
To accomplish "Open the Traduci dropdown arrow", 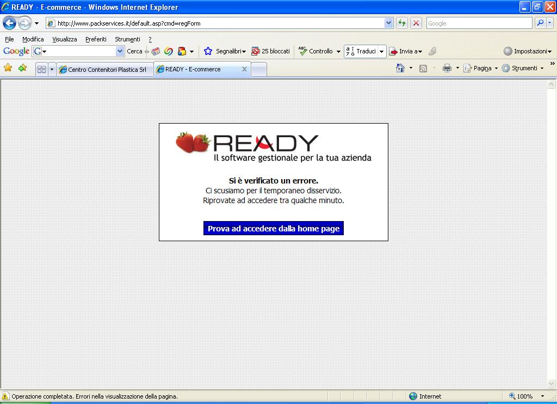I will click(381, 52).
